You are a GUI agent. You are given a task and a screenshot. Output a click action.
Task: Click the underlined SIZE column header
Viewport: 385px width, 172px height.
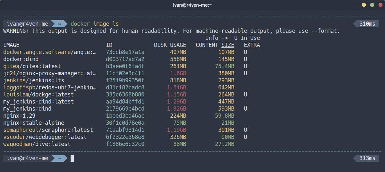pos(227,45)
